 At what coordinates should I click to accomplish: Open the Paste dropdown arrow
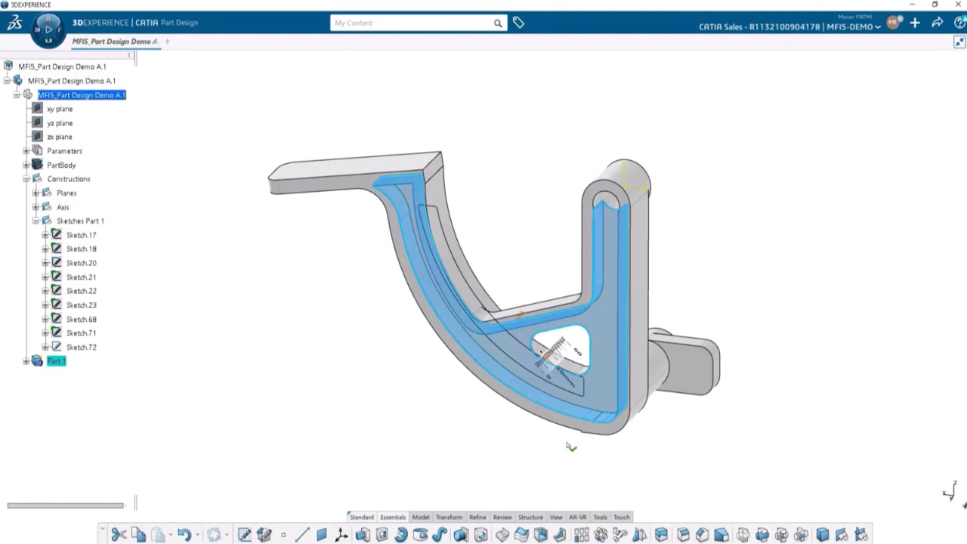coord(170,535)
